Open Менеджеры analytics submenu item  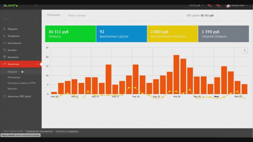[14, 77]
